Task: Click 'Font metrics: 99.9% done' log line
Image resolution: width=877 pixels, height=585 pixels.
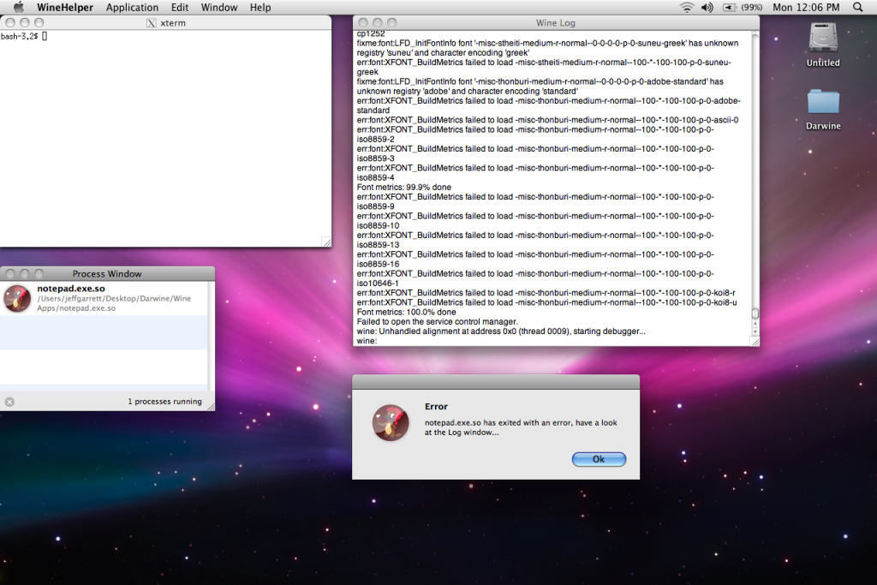Action: point(404,188)
